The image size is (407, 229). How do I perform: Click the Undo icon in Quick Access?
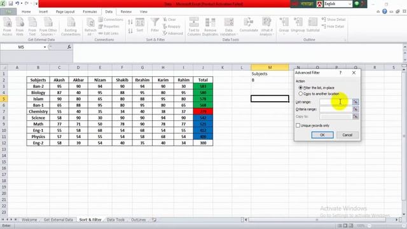coord(17,4)
